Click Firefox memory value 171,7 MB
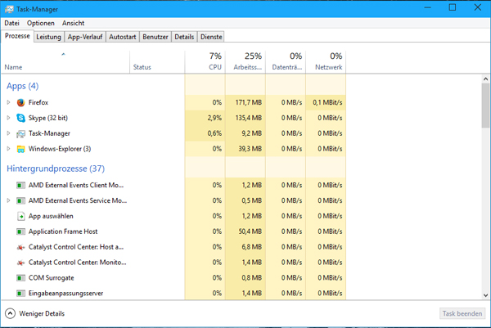The height and width of the screenshot is (328, 491). coord(248,102)
